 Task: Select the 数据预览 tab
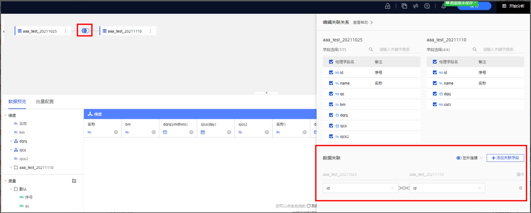(17, 101)
